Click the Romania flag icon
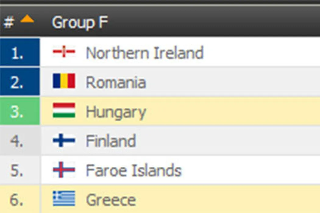The width and height of the screenshot is (320, 213). tap(64, 82)
